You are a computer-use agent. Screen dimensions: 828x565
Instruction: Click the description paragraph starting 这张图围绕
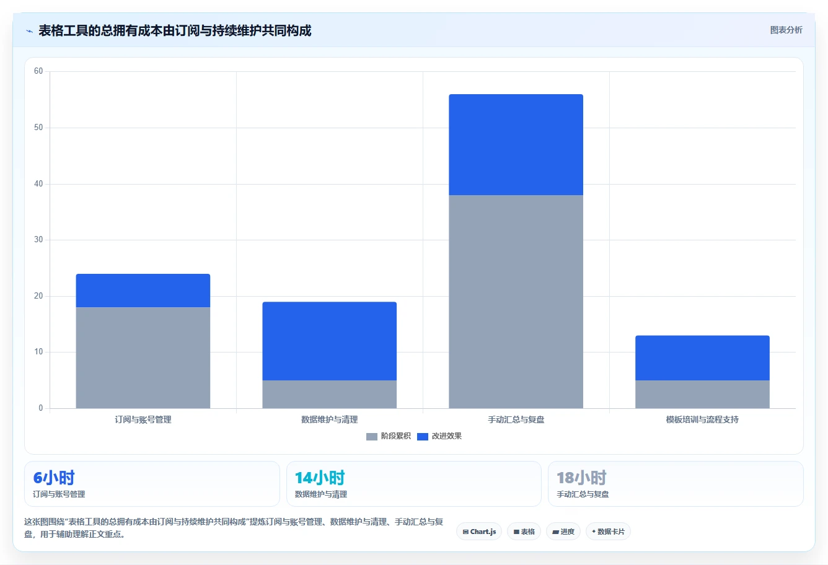click(234, 528)
